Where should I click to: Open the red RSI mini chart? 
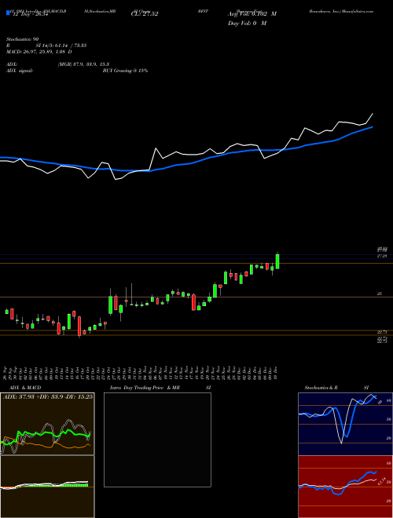(345, 487)
